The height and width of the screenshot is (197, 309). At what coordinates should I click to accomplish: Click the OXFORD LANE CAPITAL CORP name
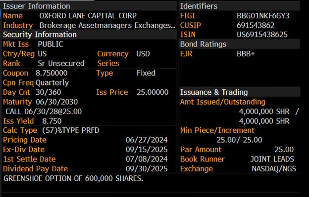(x=88, y=16)
